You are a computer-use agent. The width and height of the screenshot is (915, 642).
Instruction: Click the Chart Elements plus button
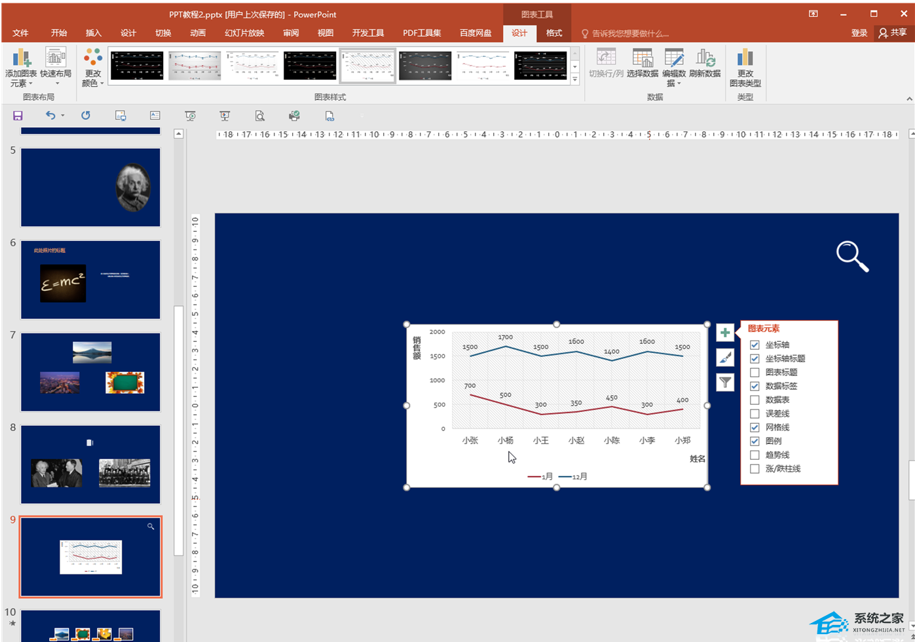724,333
